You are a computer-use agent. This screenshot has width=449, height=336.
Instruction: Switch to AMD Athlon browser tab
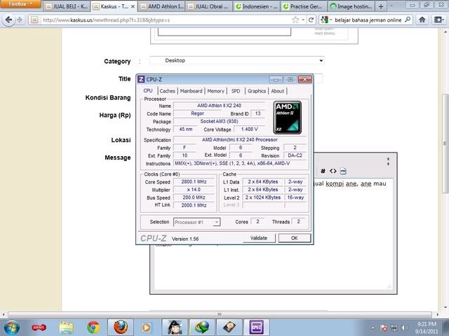(x=162, y=6)
